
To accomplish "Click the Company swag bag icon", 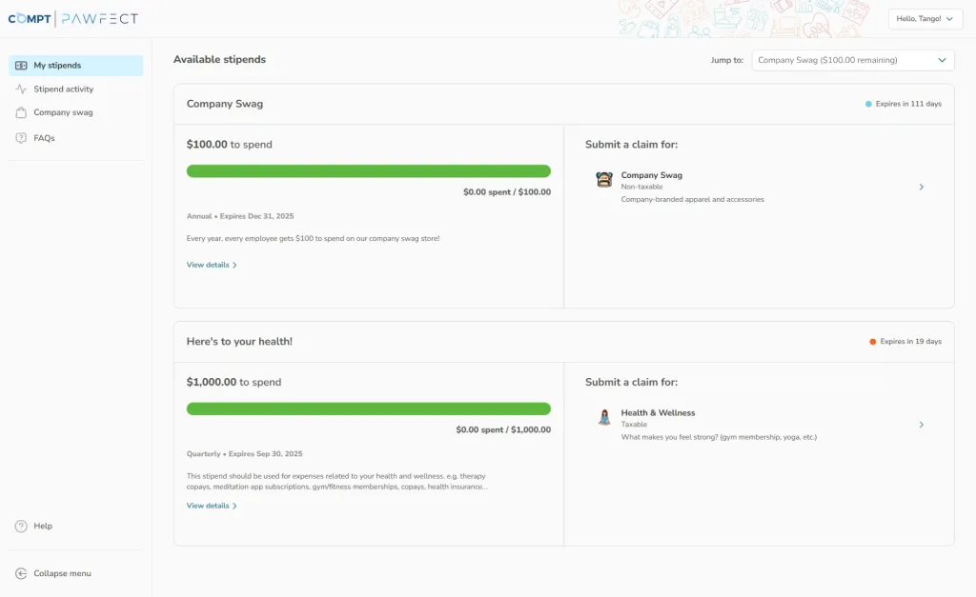I will click(x=21, y=112).
